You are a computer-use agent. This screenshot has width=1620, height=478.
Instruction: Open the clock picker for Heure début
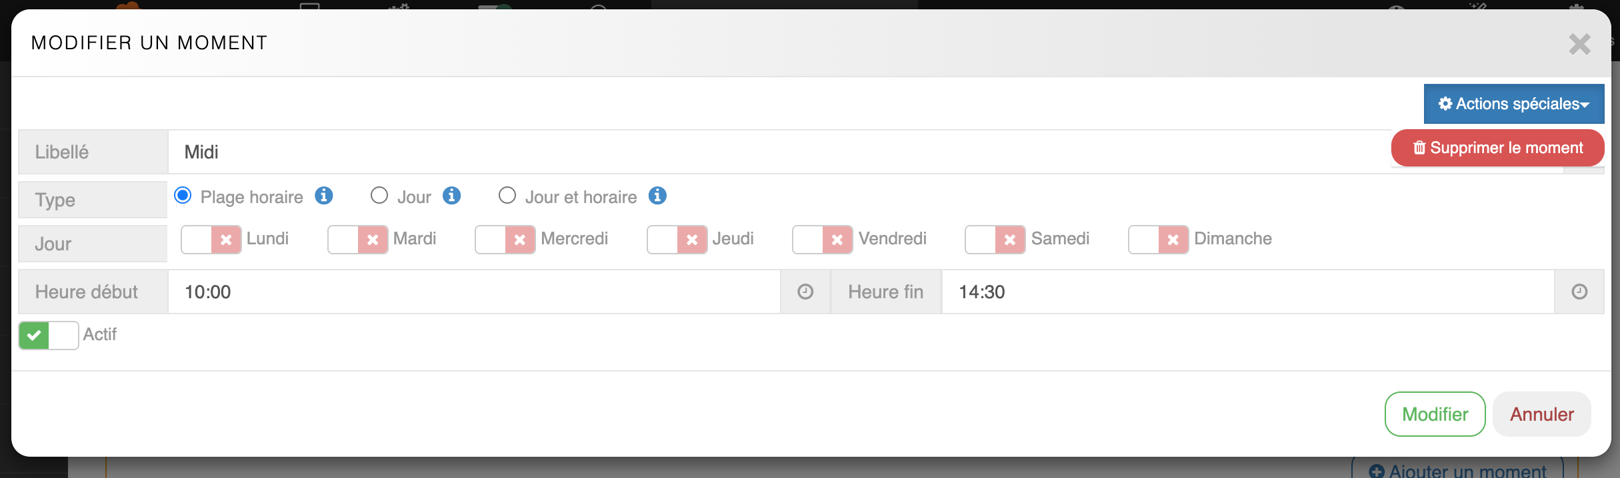(x=805, y=292)
